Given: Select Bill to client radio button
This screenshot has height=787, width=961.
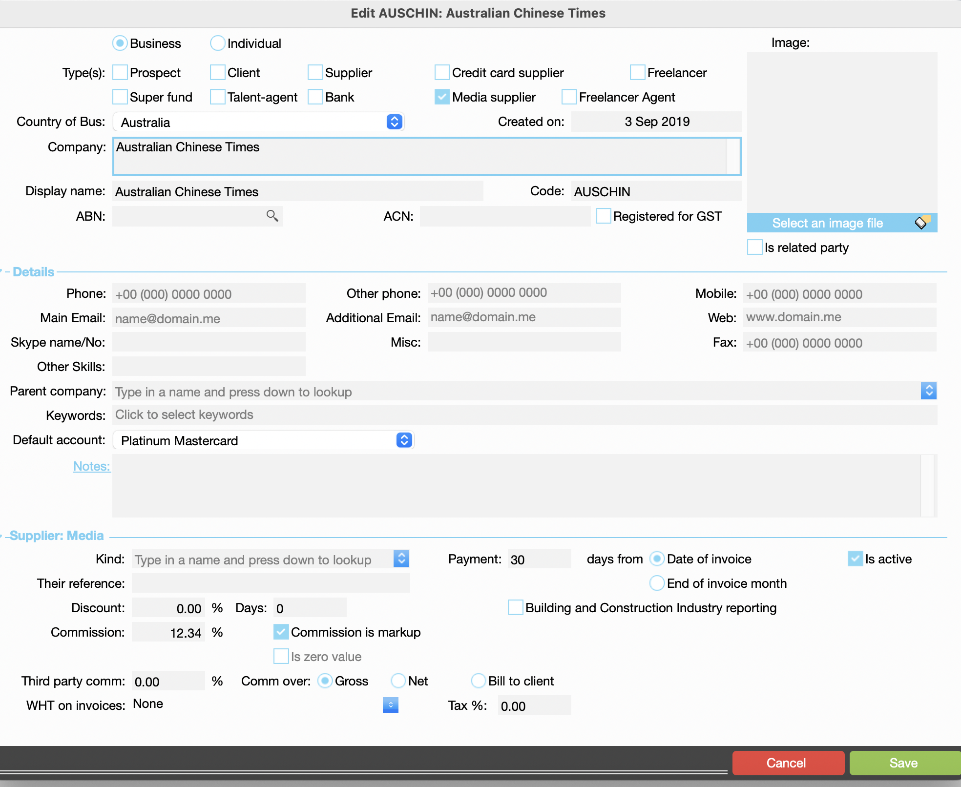Looking at the screenshot, I should (479, 681).
